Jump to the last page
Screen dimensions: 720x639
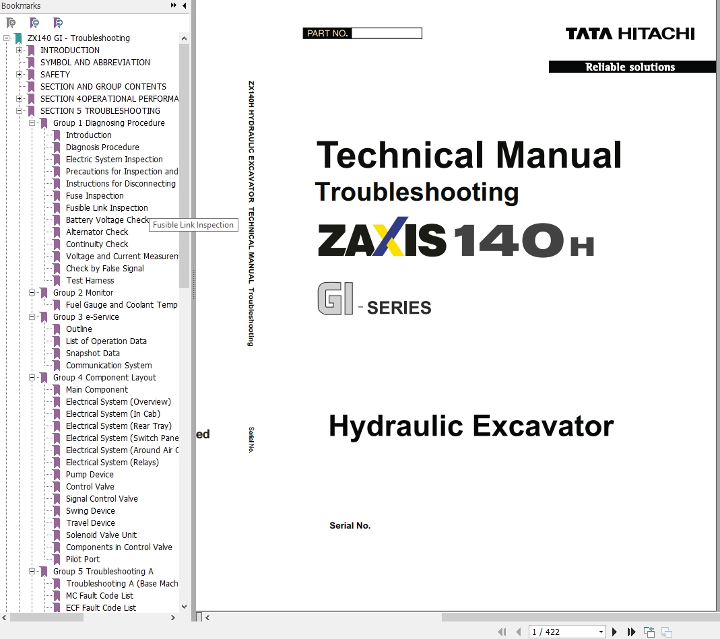pos(631,632)
